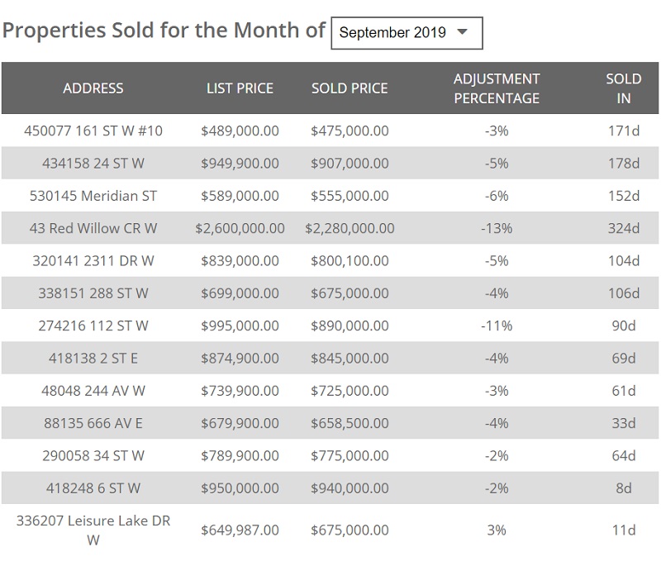The height and width of the screenshot is (561, 661).
Task: Click the ADJUSTMENT PERCENTAGE column header
Action: (497, 88)
